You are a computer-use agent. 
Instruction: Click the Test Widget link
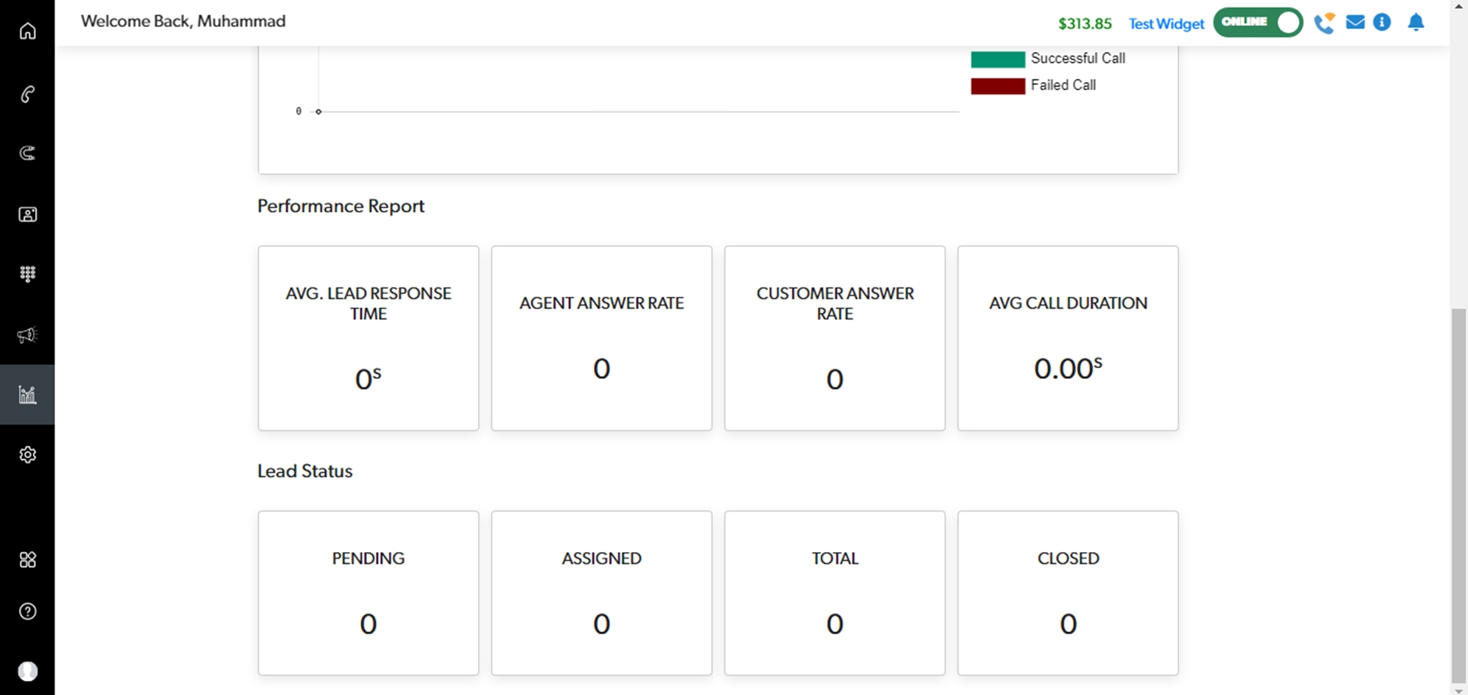pyautogui.click(x=1166, y=24)
